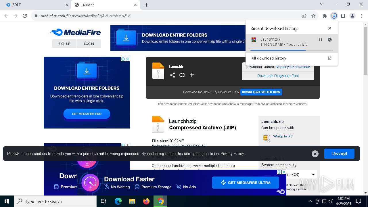Go back to previous page
The image size is (368, 207).
[x=6, y=16]
